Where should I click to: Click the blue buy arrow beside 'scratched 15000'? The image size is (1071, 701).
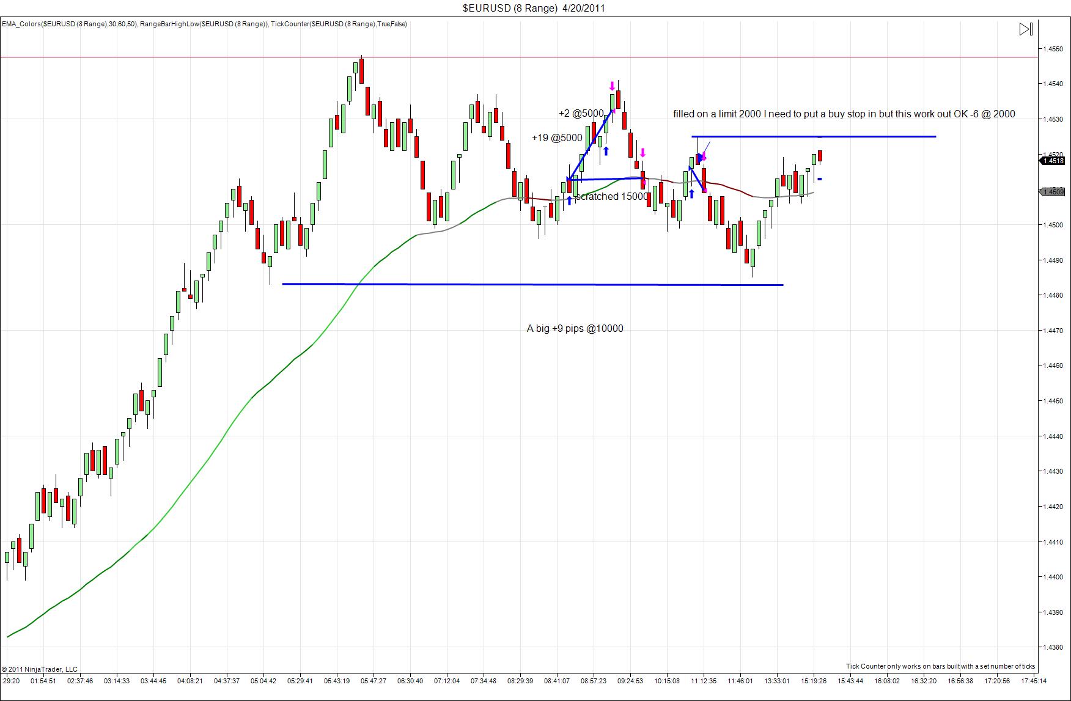(569, 200)
